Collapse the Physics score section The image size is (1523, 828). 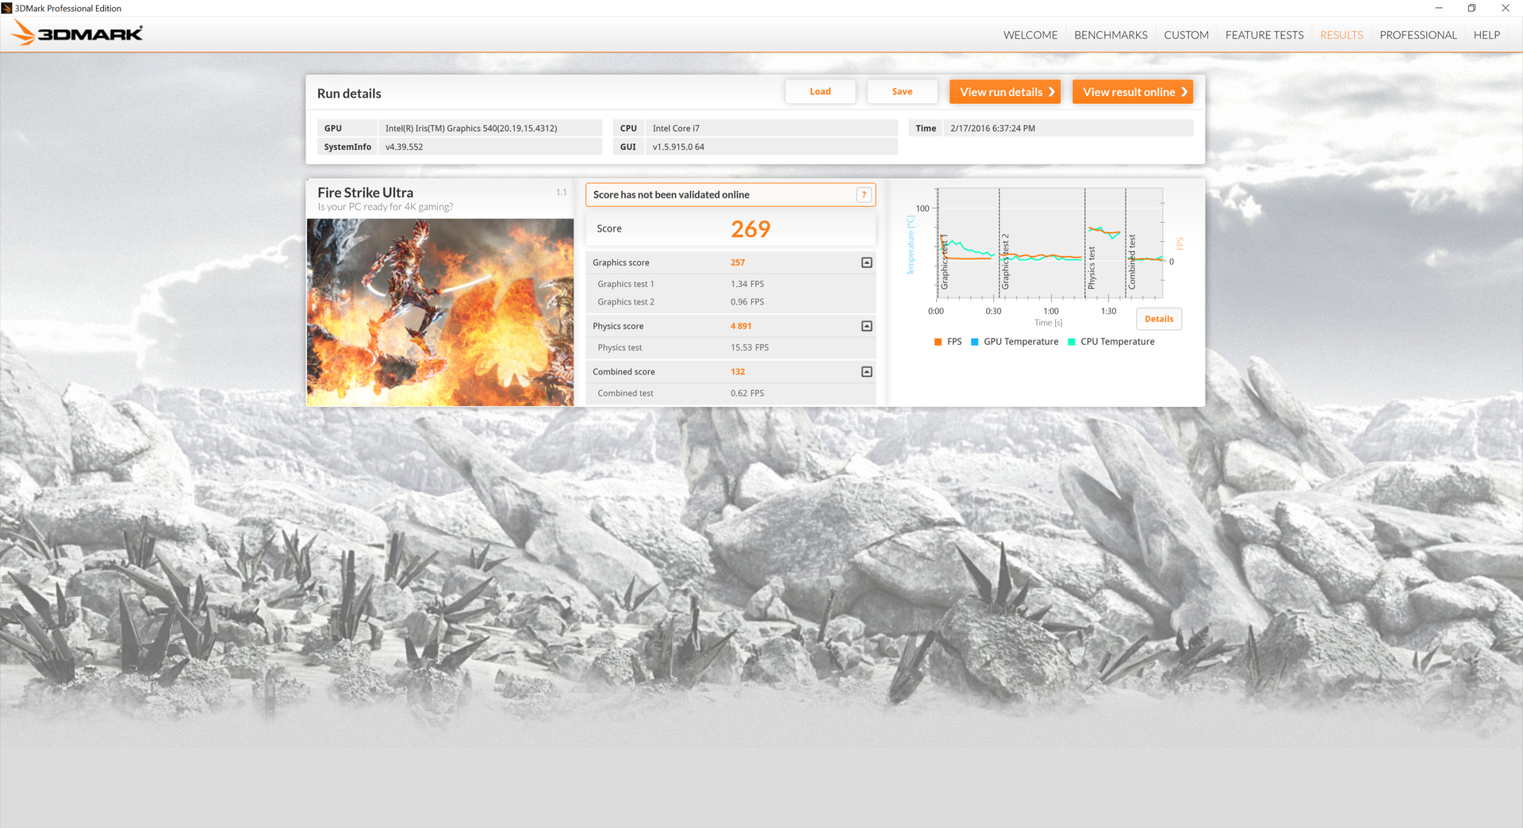coord(866,326)
